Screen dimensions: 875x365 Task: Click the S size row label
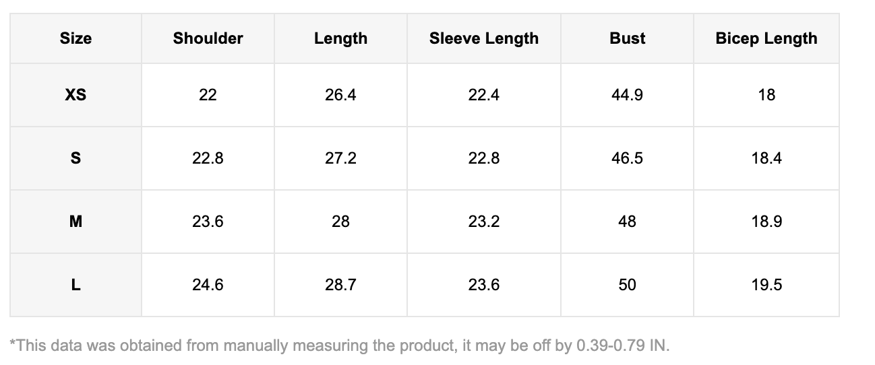tap(76, 158)
